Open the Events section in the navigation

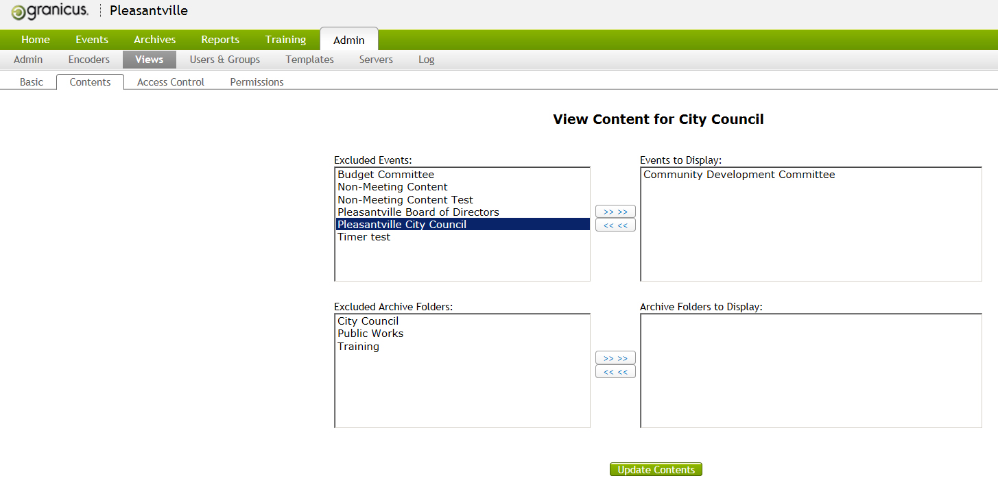point(91,39)
